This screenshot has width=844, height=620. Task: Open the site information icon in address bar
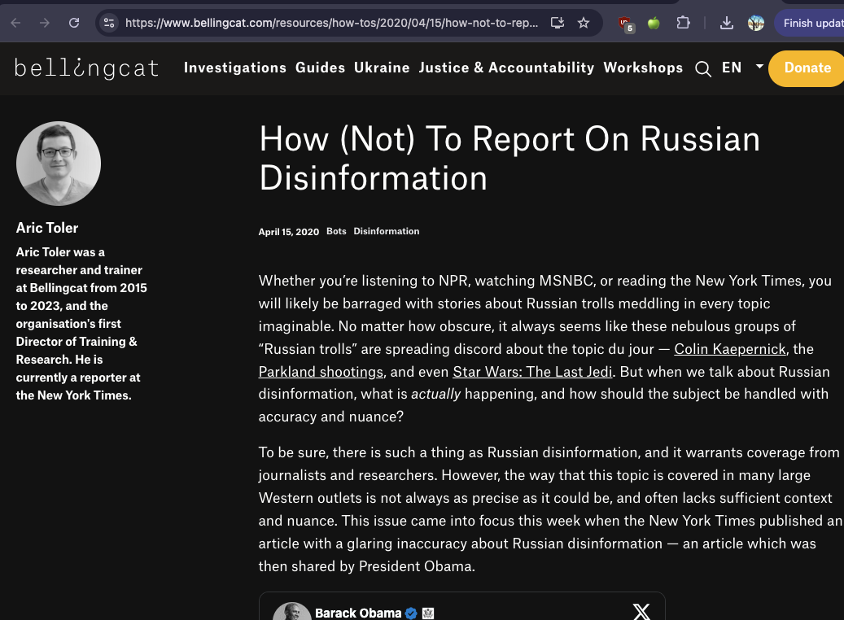(109, 23)
